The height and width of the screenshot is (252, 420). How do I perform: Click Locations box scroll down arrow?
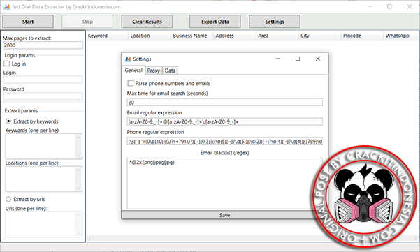pyautogui.click(x=78, y=188)
